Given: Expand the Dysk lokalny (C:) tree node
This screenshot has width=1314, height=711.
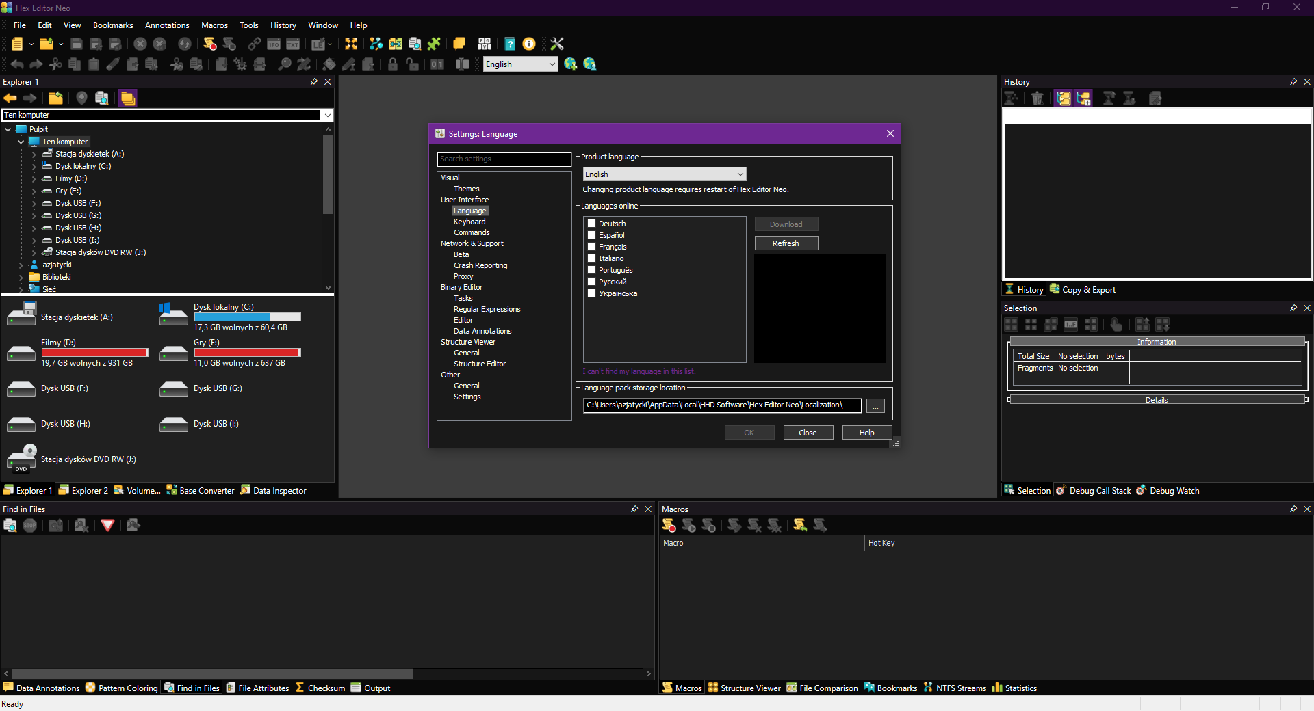Looking at the screenshot, I should 34,166.
